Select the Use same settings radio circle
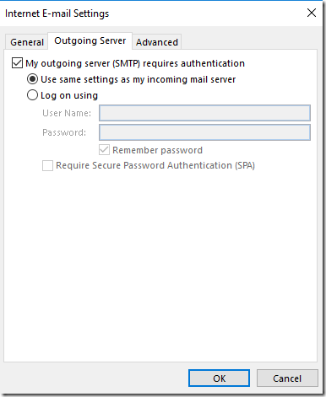The width and height of the screenshot is (326, 397). pos(32,79)
